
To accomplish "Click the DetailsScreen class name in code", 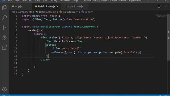I will [x=50, y=27].
